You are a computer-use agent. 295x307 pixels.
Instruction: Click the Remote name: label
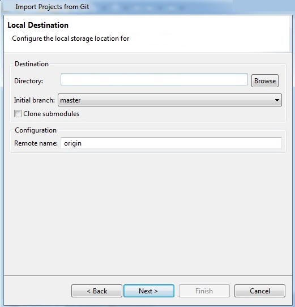(x=36, y=143)
